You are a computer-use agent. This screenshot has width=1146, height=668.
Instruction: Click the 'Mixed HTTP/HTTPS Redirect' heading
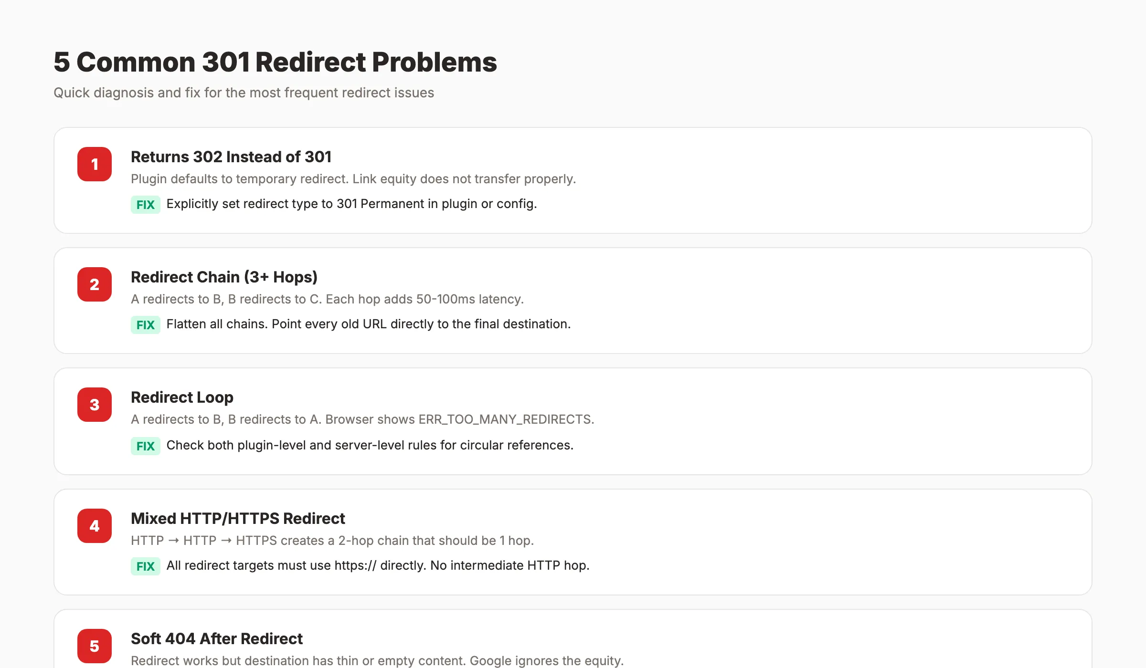pyautogui.click(x=238, y=518)
